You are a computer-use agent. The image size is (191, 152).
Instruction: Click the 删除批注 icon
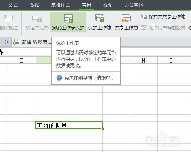[x=8, y=19]
